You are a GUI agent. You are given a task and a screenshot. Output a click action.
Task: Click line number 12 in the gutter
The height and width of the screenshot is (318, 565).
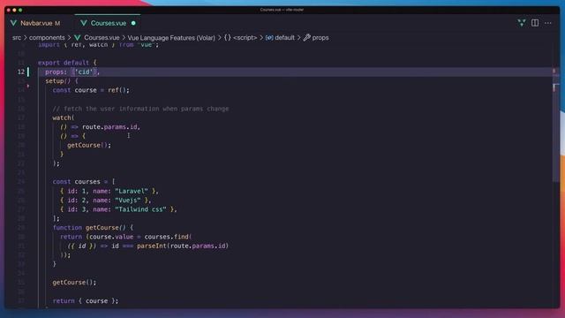(x=21, y=72)
